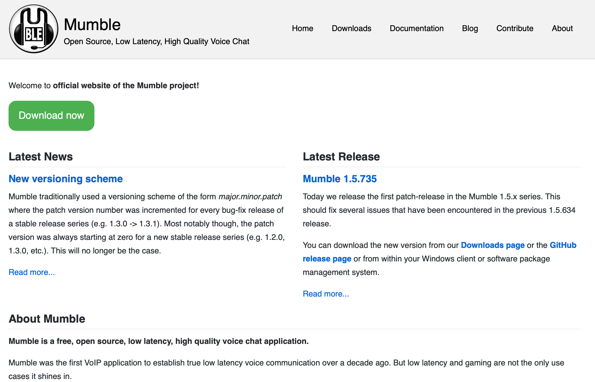Screen dimensions: 595x382
Task: Click the tagline Open Source, Low Latency text
Action: tap(156, 41)
